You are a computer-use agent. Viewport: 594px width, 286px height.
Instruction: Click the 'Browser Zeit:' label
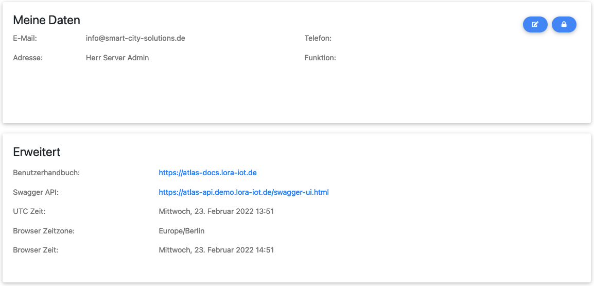click(x=36, y=250)
